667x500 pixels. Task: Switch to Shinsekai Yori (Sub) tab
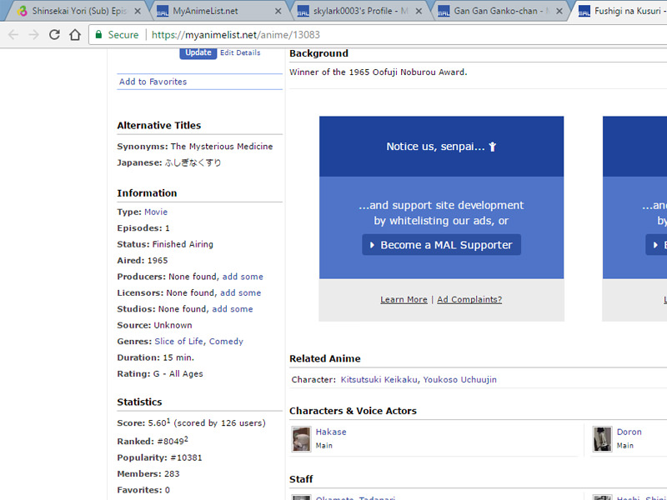(78, 11)
